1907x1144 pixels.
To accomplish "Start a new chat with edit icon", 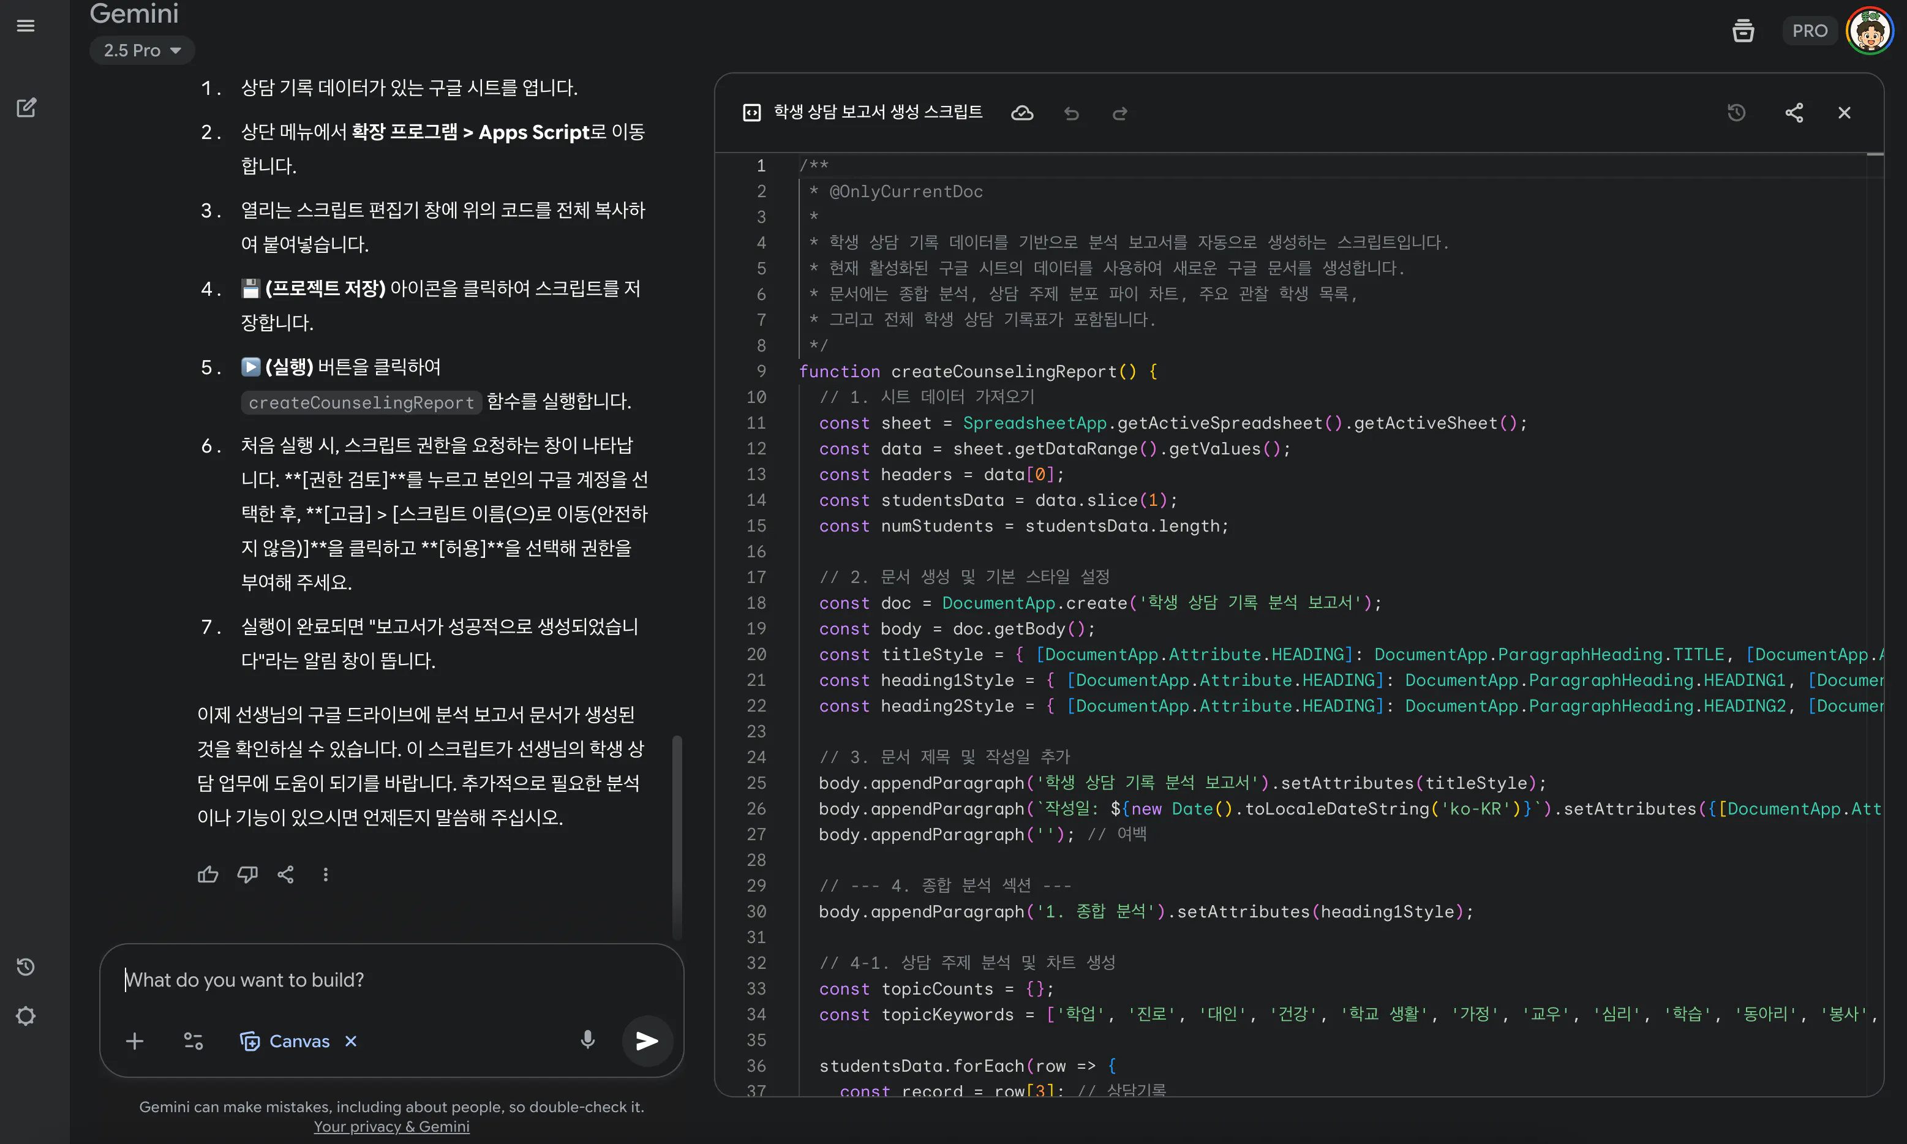I will (x=26, y=107).
